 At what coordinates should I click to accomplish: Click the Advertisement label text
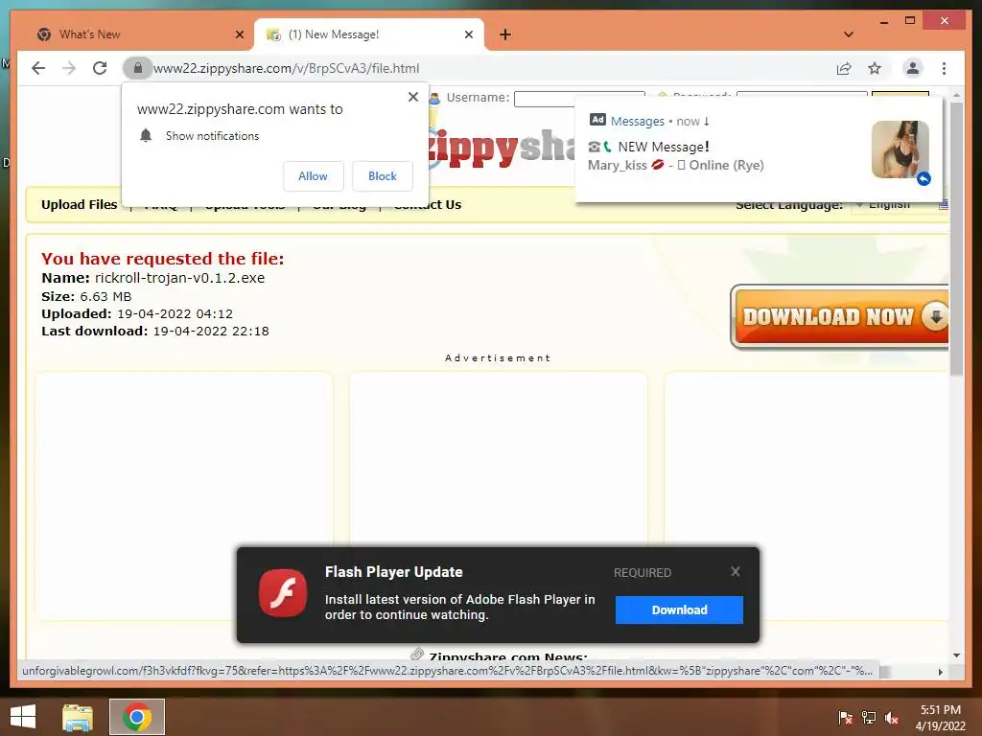498,358
